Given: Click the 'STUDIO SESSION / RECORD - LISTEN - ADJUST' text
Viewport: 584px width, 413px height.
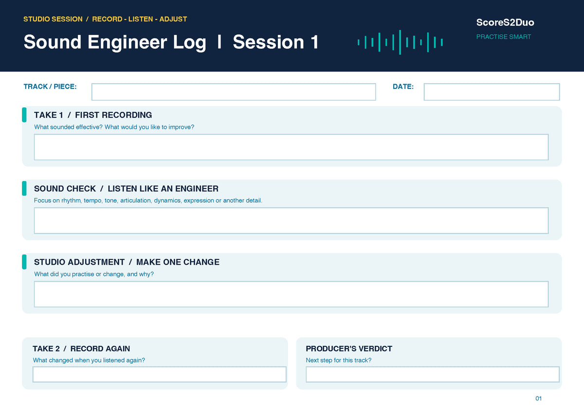Looking at the screenshot, I should click(105, 19).
